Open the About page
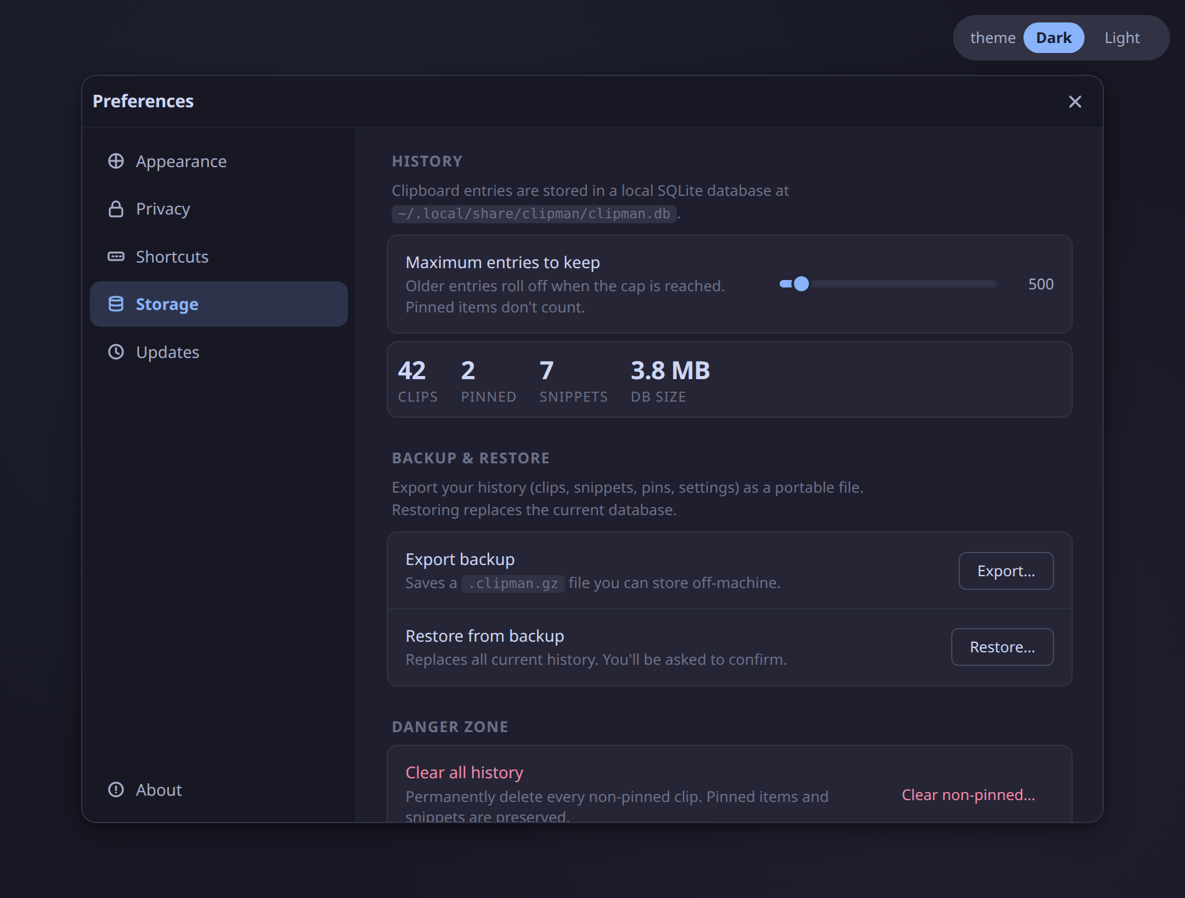 tap(219, 789)
